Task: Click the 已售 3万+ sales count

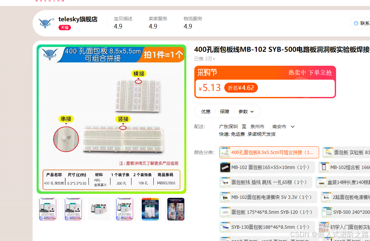Action: pos(205,59)
